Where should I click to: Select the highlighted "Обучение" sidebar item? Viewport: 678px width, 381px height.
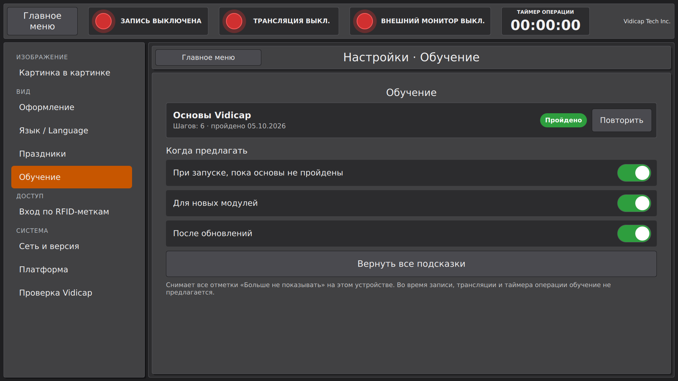click(x=72, y=177)
